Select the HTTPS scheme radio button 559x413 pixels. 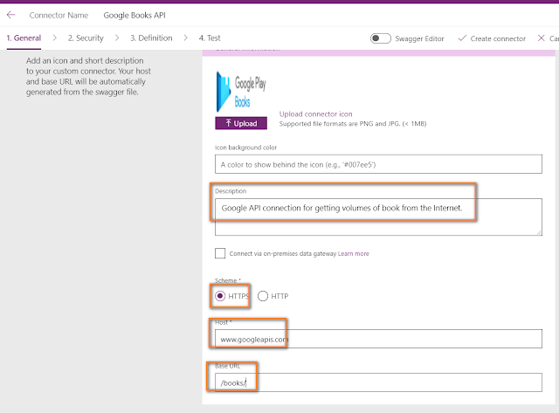[220, 296]
